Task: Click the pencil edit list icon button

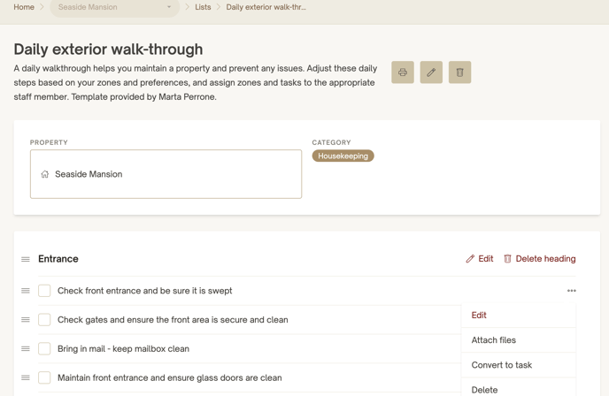Action: pyautogui.click(x=431, y=72)
